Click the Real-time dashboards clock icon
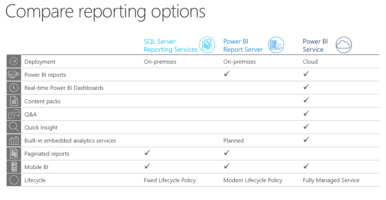386x200 pixels. [14, 88]
